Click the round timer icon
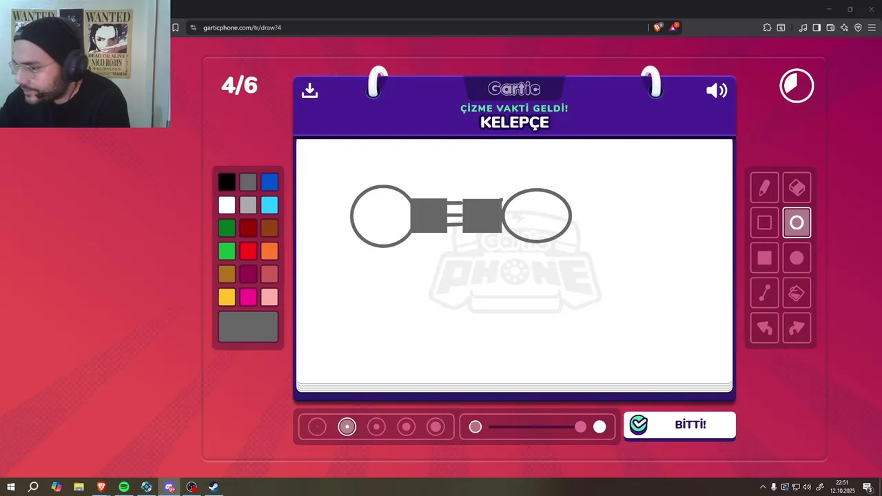Image resolution: width=882 pixels, height=496 pixels. [x=797, y=86]
